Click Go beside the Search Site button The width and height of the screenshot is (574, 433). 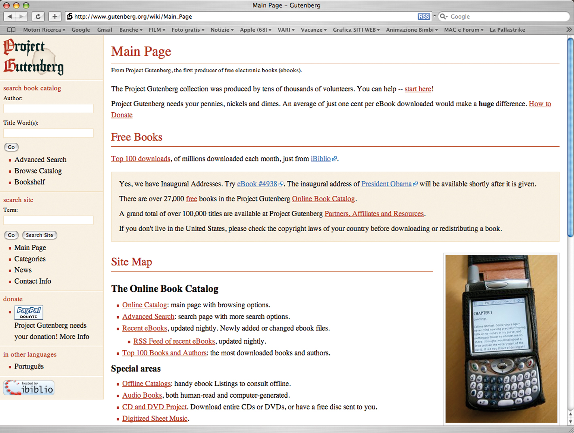[x=11, y=235]
